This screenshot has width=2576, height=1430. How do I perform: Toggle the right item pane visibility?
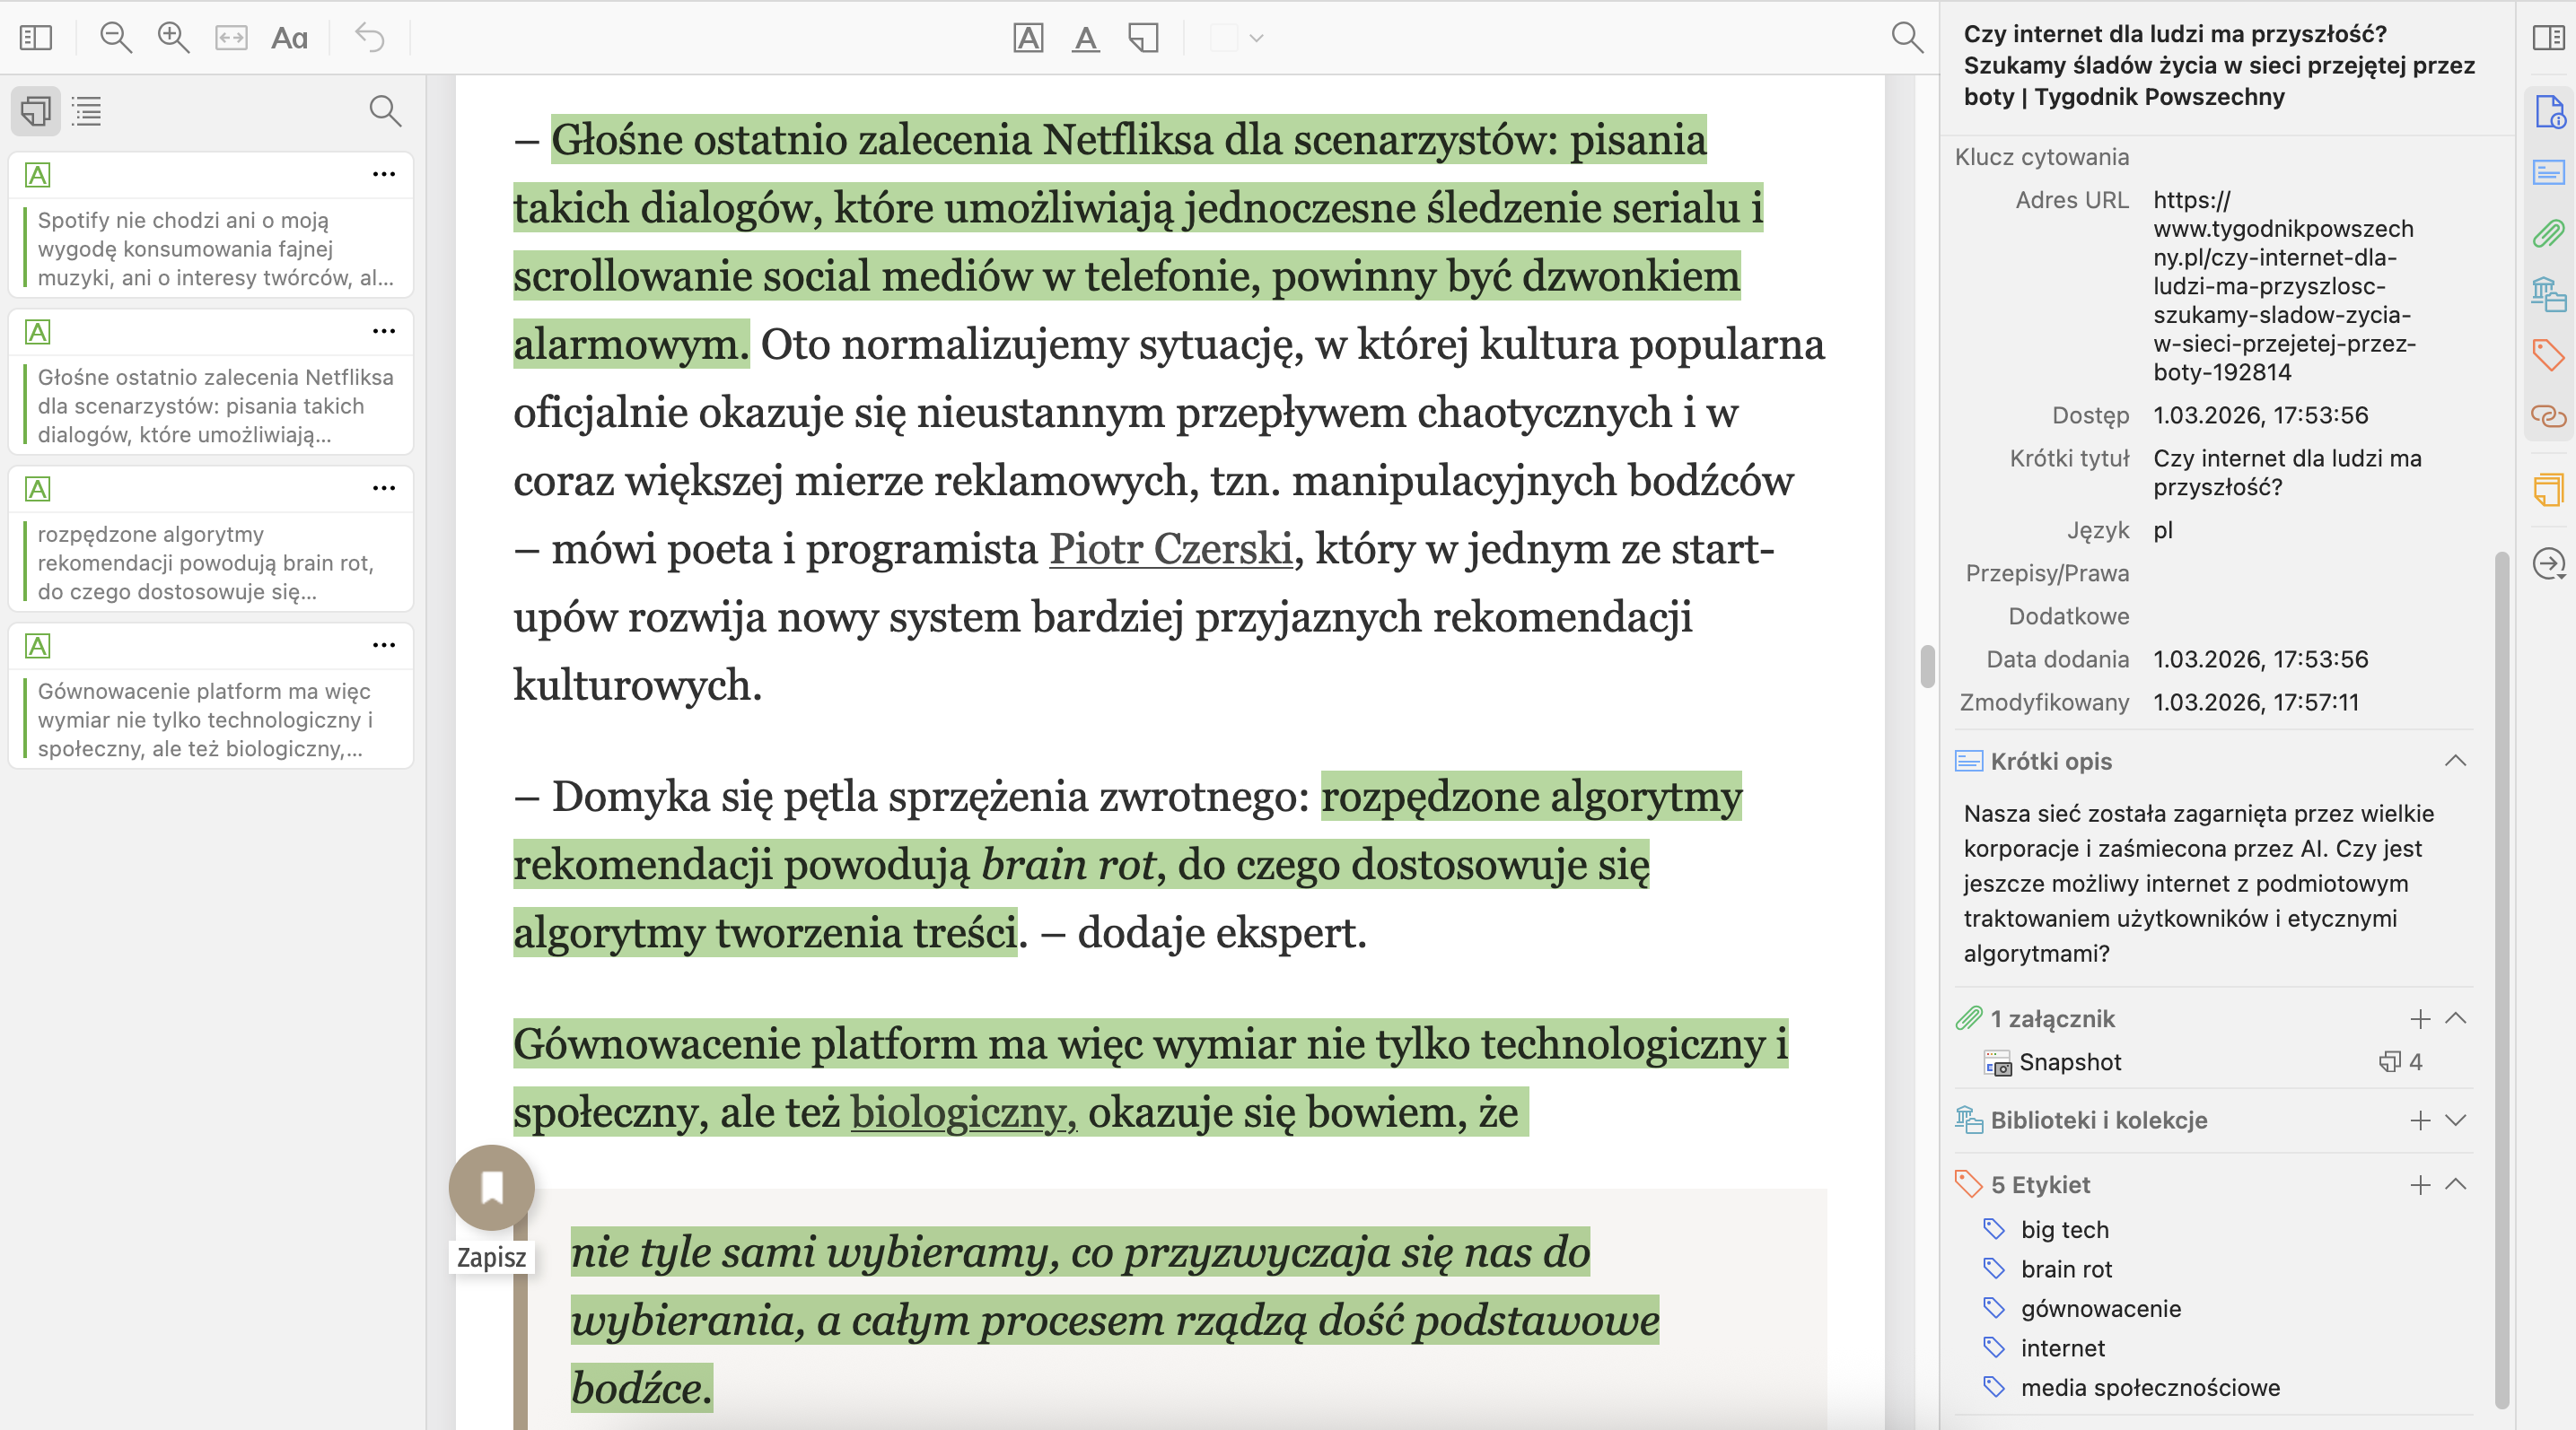[2548, 38]
